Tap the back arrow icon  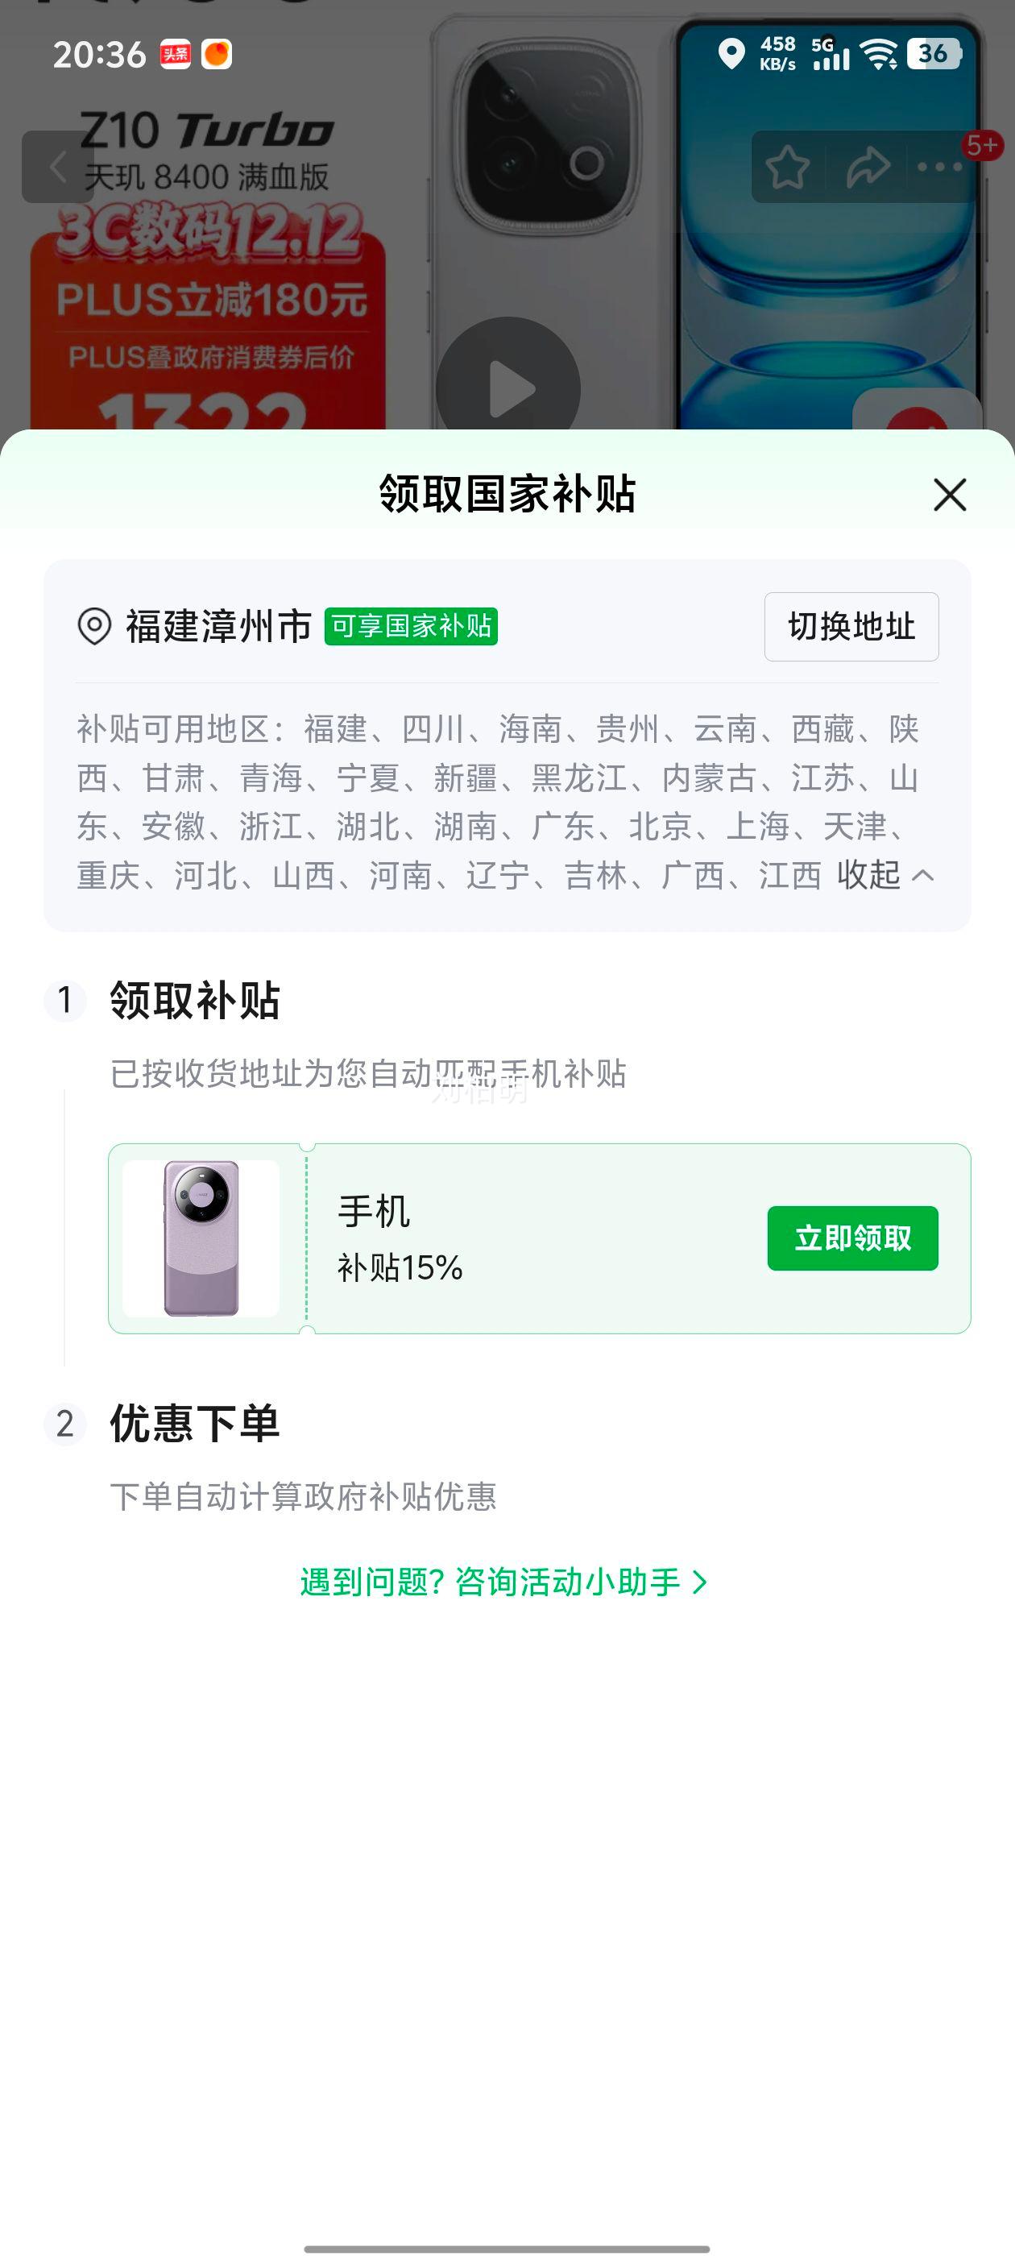(x=58, y=167)
